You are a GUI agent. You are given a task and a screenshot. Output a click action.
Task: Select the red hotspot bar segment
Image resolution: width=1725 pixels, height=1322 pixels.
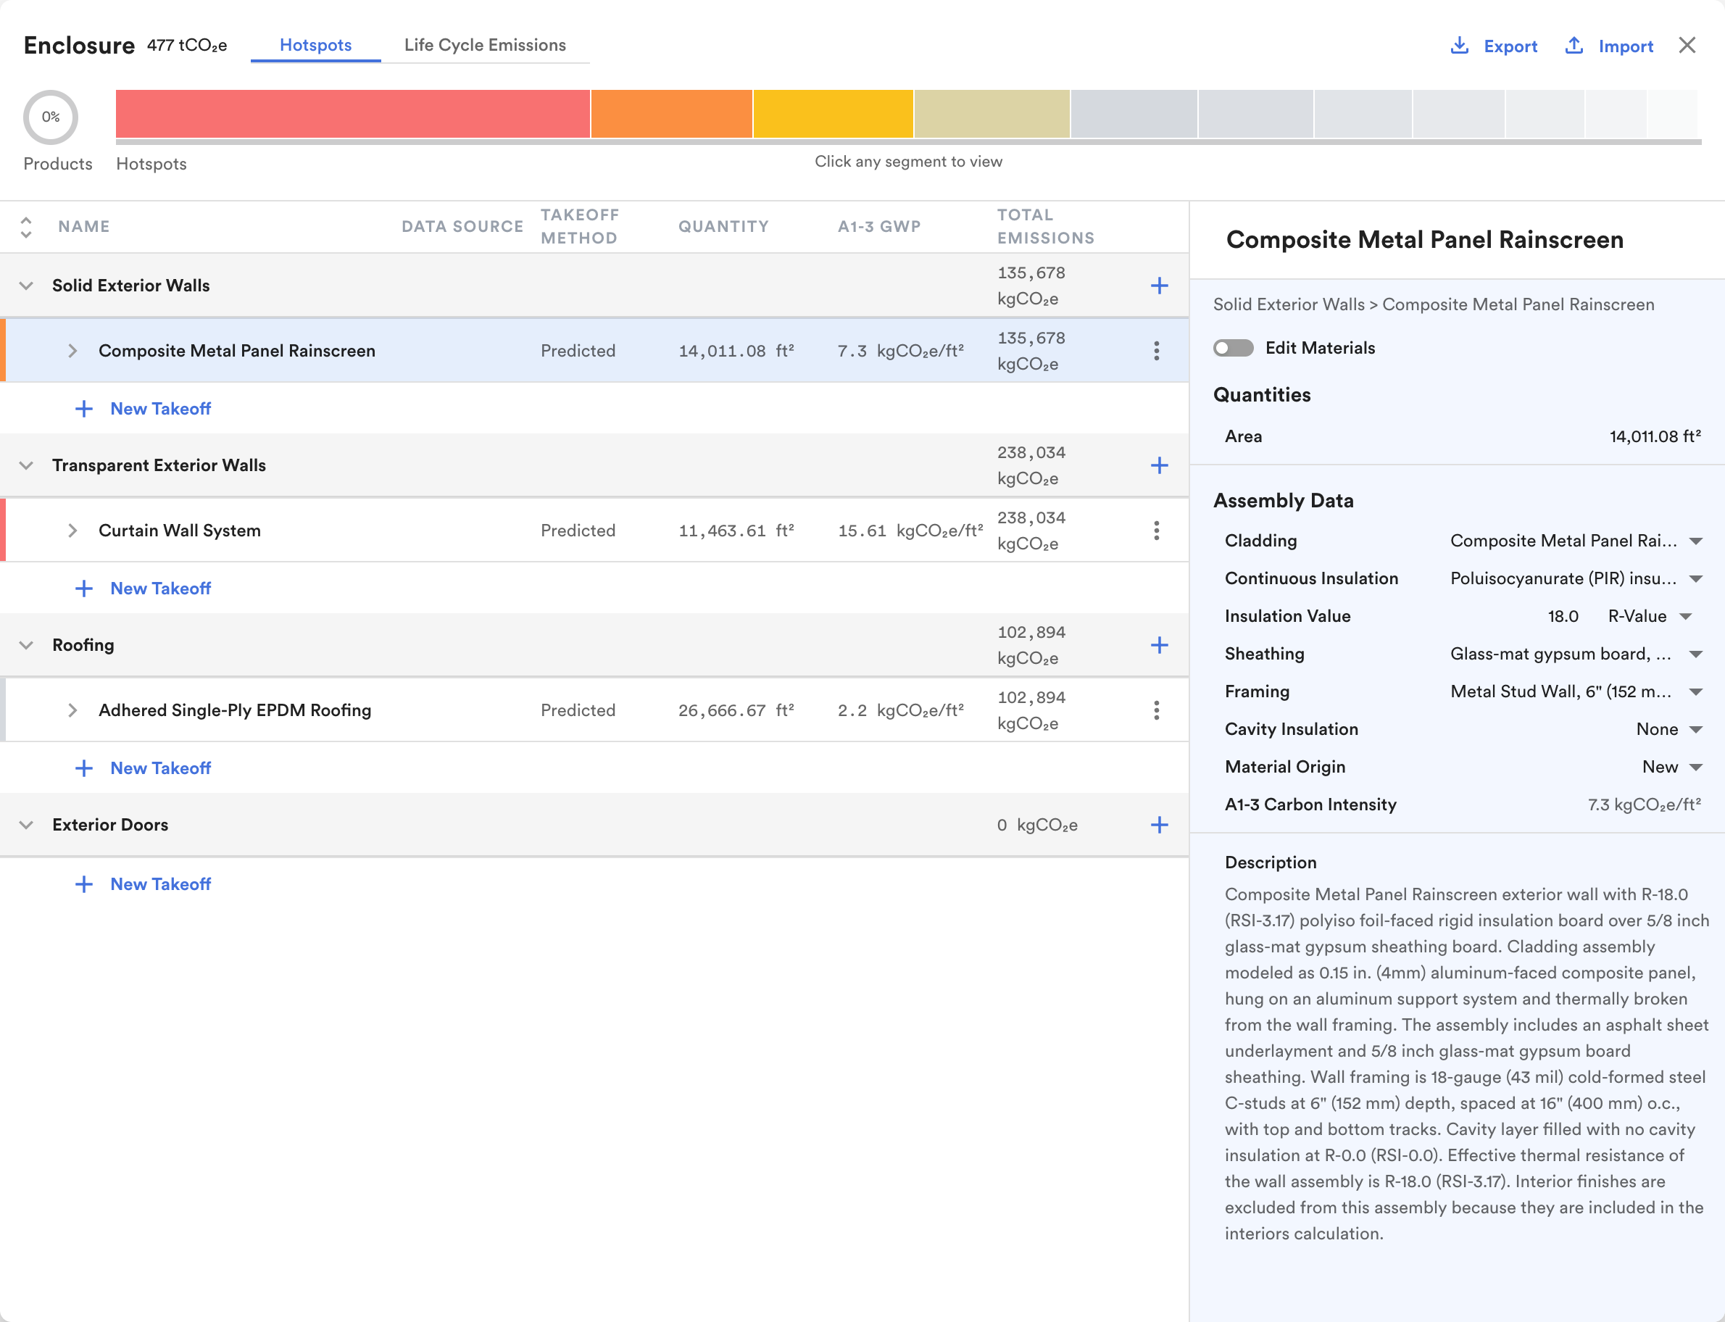(352, 114)
